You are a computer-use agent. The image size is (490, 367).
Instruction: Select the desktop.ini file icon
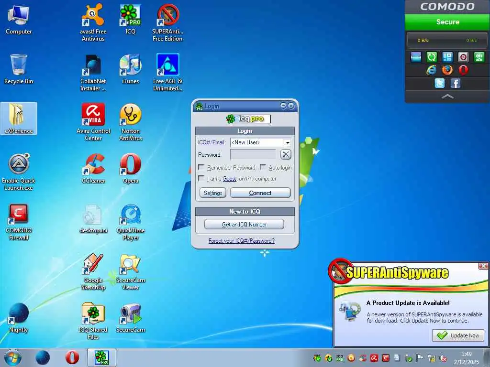(x=93, y=218)
